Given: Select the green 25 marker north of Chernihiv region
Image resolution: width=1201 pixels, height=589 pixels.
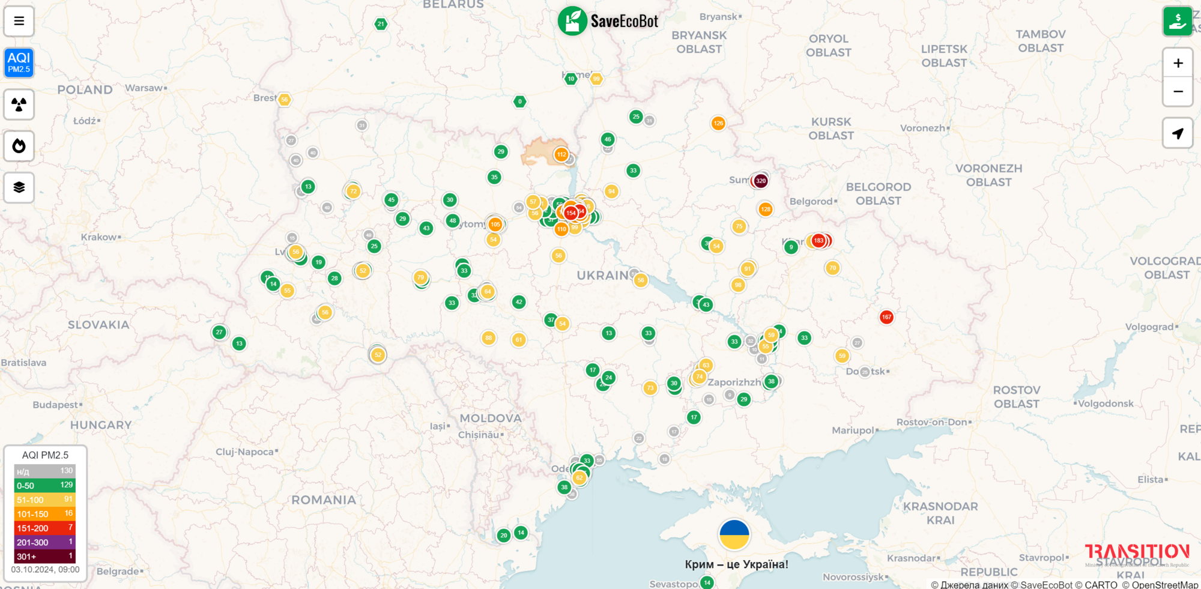Looking at the screenshot, I should coord(636,116).
